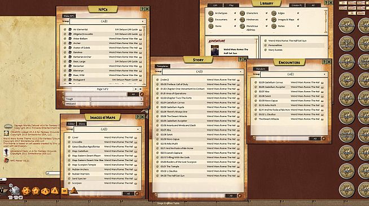The height and width of the screenshot is (206, 369).
Task: Open Monstrous Abilities icon in Library
Action: pos(242,26)
